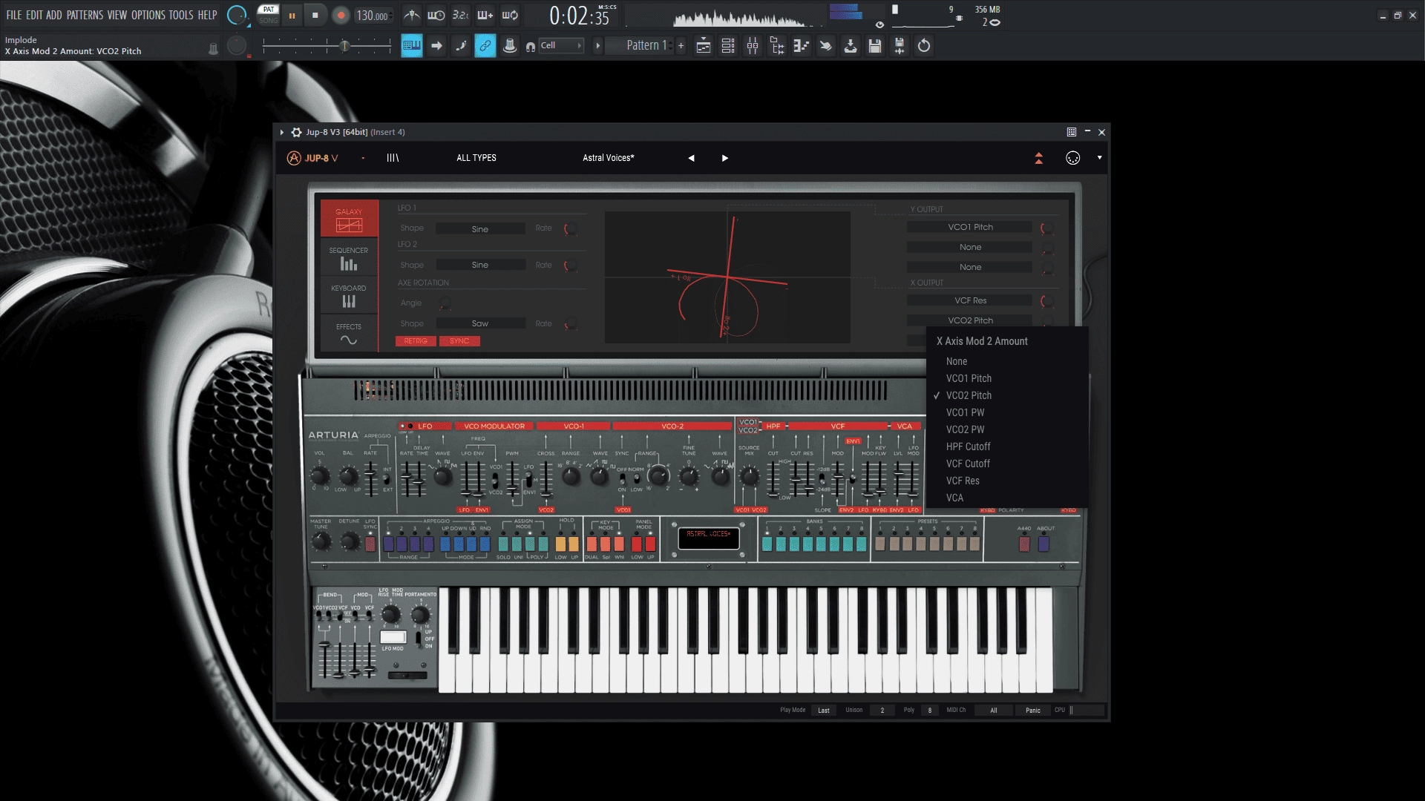Set the tempo field showing 130.000
1425x801 pixels.
pos(373,16)
